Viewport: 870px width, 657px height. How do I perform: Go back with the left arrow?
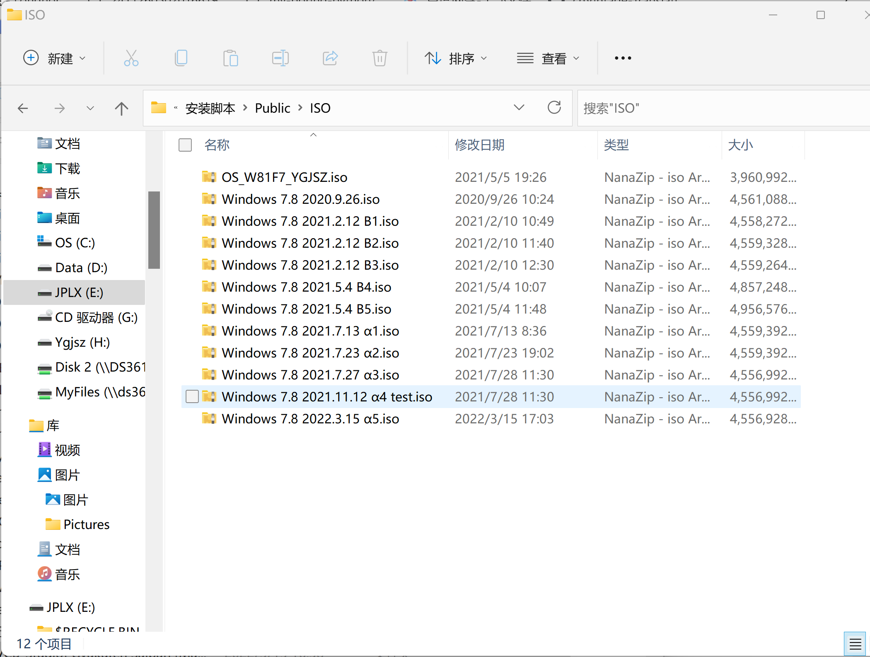[23, 109]
